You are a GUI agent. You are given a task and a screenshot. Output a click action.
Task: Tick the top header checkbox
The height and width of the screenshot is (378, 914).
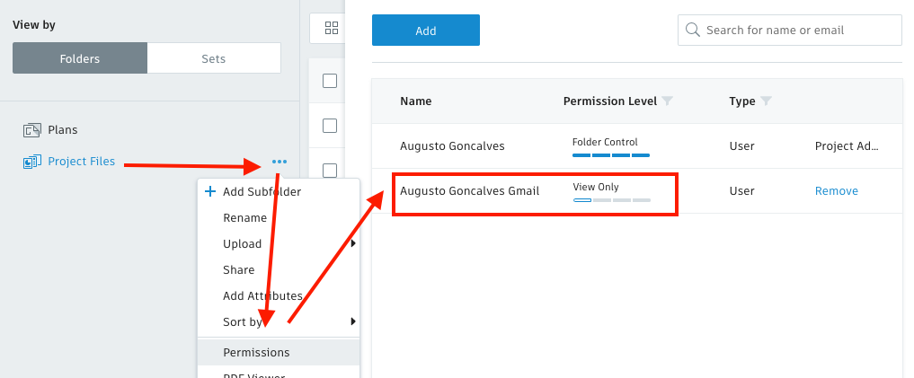tap(330, 81)
